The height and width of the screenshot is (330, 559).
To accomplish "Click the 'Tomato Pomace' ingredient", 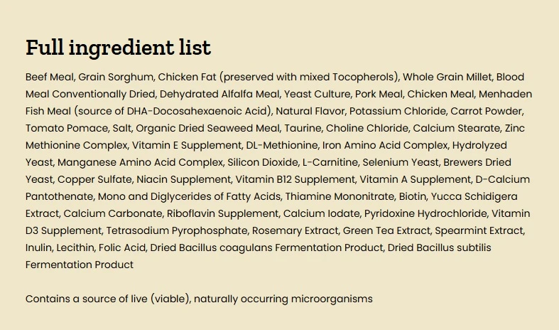I will tap(67, 128).
